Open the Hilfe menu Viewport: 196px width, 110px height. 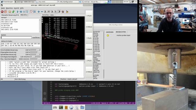tap(22, 8)
